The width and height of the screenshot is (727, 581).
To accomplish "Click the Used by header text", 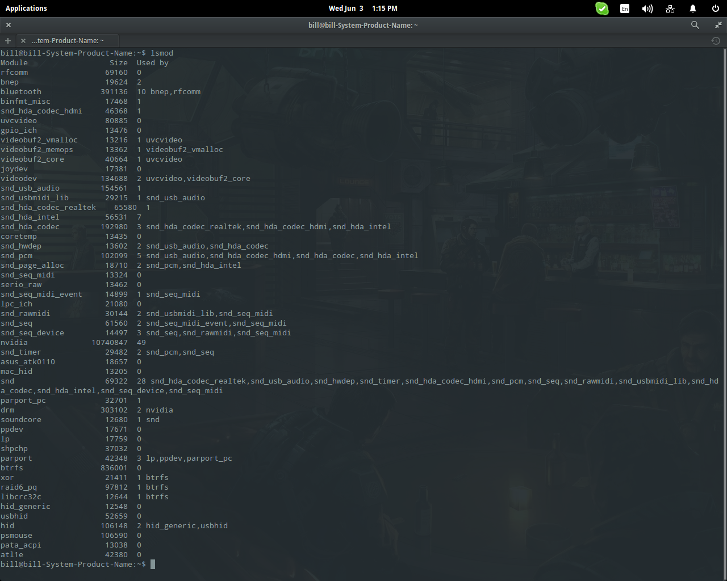I will 153,63.
